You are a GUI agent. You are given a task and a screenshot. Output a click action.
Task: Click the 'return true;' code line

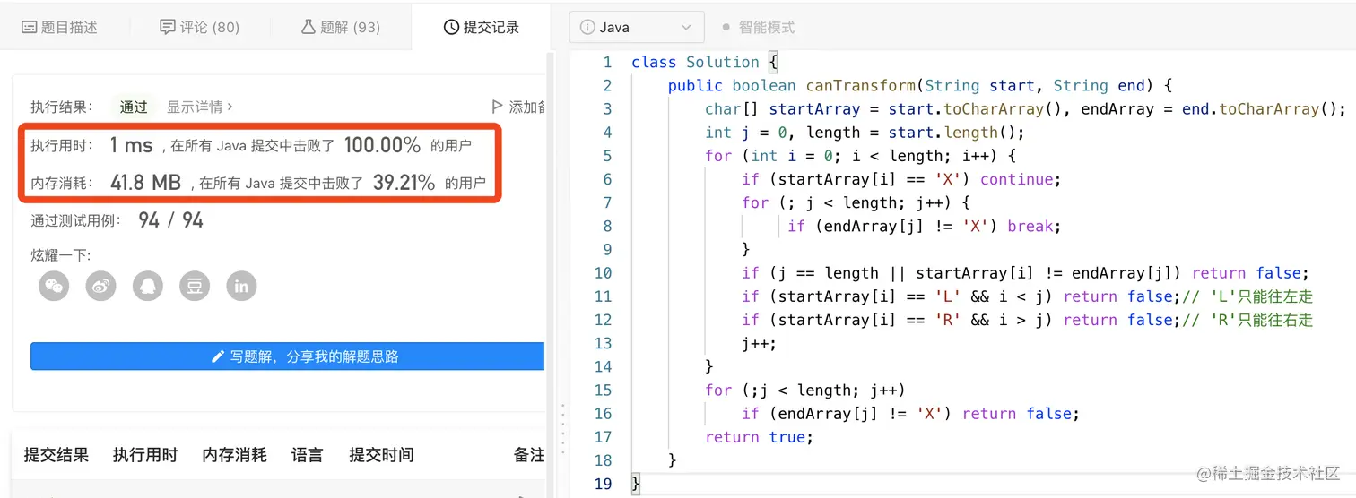759,437
